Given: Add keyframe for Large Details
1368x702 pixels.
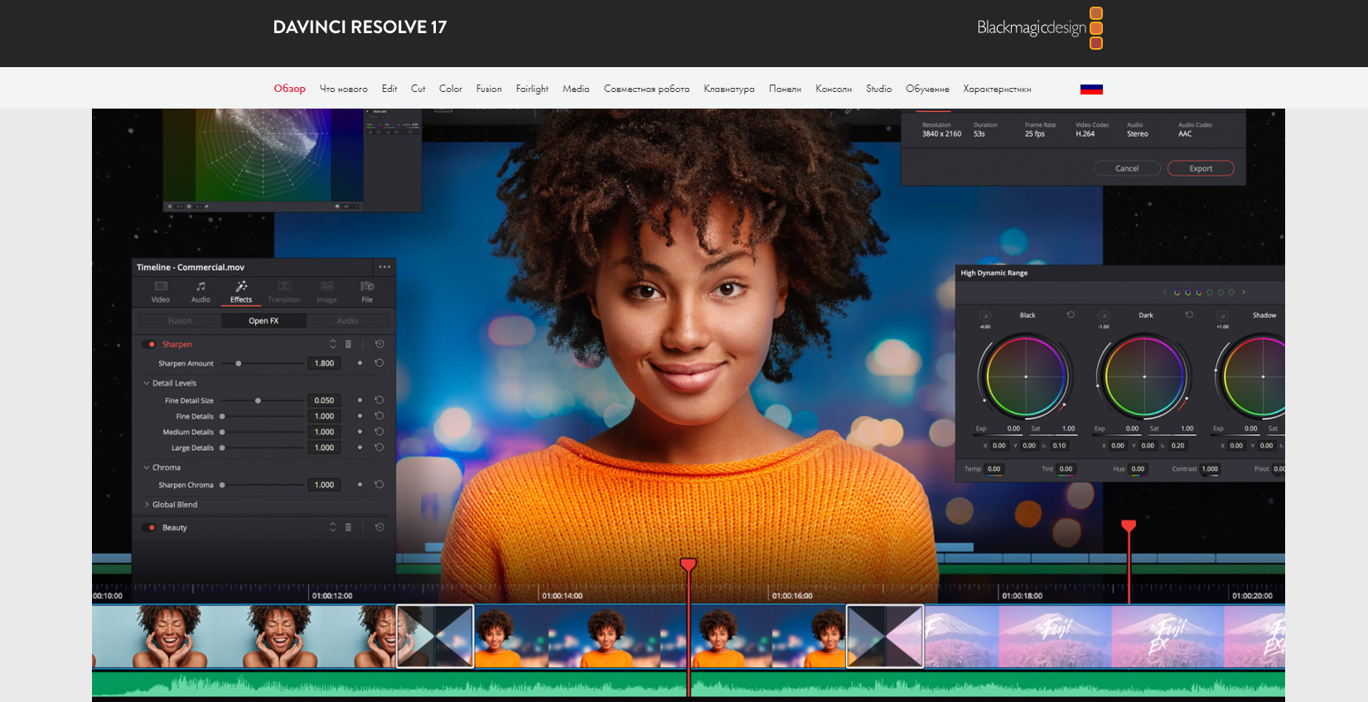Looking at the screenshot, I should pyautogui.click(x=360, y=448).
